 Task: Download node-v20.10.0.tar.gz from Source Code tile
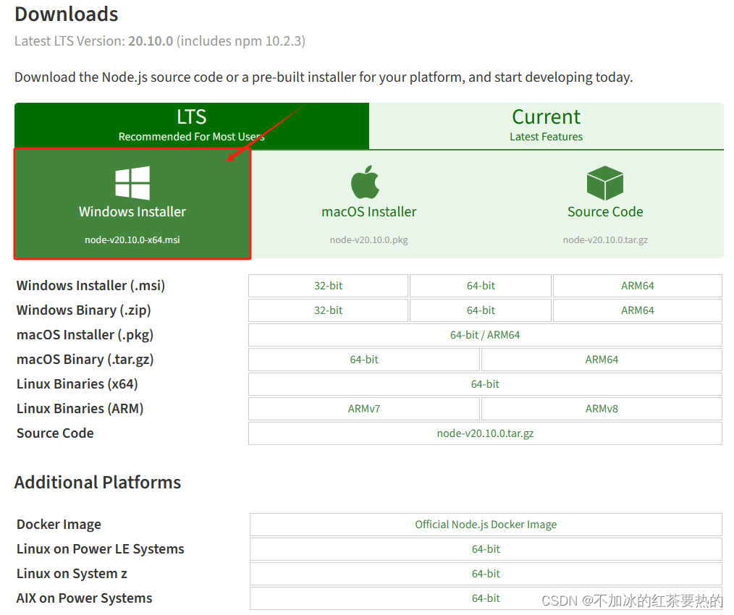click(605, 239)
